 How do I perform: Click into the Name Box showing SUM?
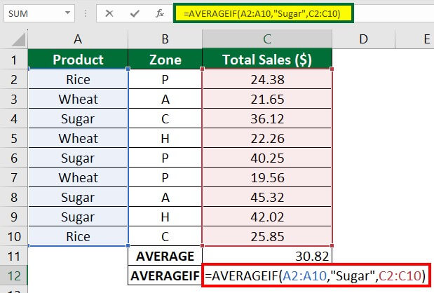tap(35, 13)
